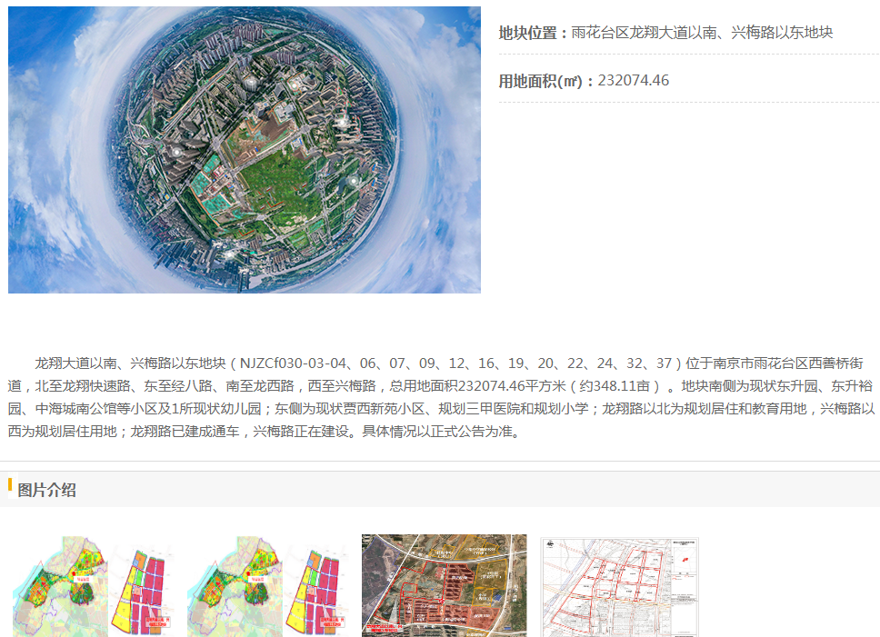The height and width of the screenshot is (637, 880).
Task: Click the parcel code NJZCf030-03-04 in description
Action: pos(295,363)
